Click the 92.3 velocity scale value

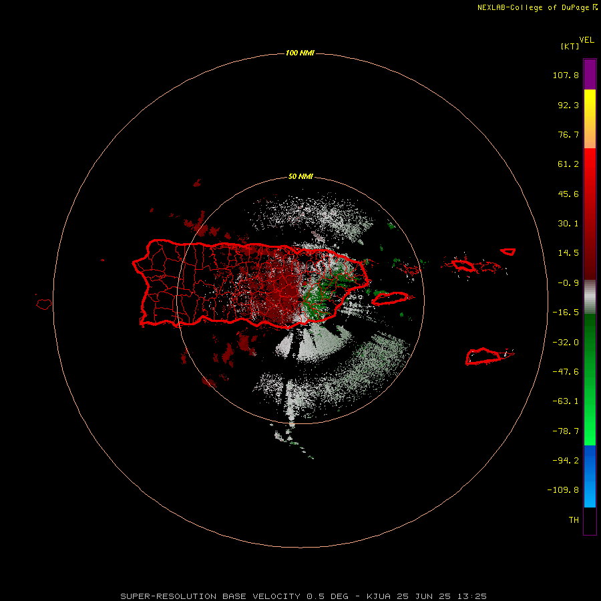coord(568,105)
